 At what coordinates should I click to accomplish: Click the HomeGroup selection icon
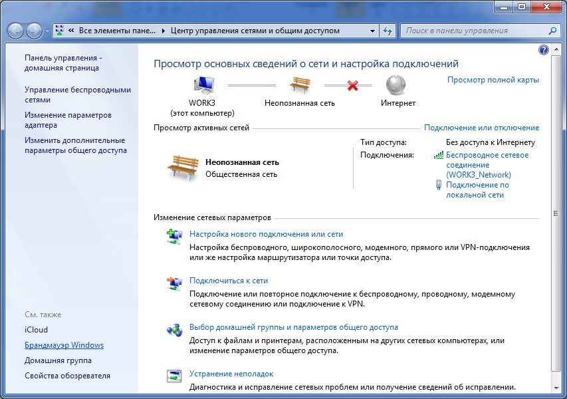(174, 329)
